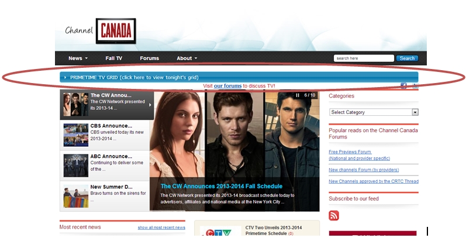The height and width of the screenshot is (238, 466).
Task: Select New Summer D... slider thumbnail
Action: [x=106, y=196]
